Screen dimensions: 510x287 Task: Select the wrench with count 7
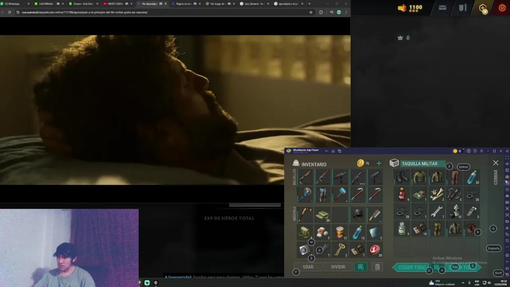437,212
